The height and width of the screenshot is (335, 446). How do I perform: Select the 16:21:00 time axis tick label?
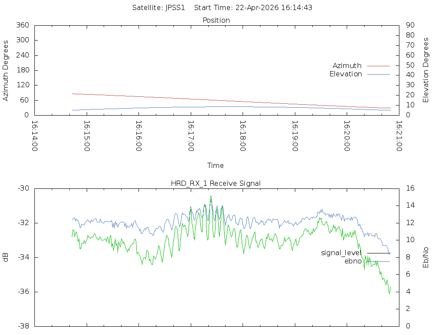[x=399, y=136]
